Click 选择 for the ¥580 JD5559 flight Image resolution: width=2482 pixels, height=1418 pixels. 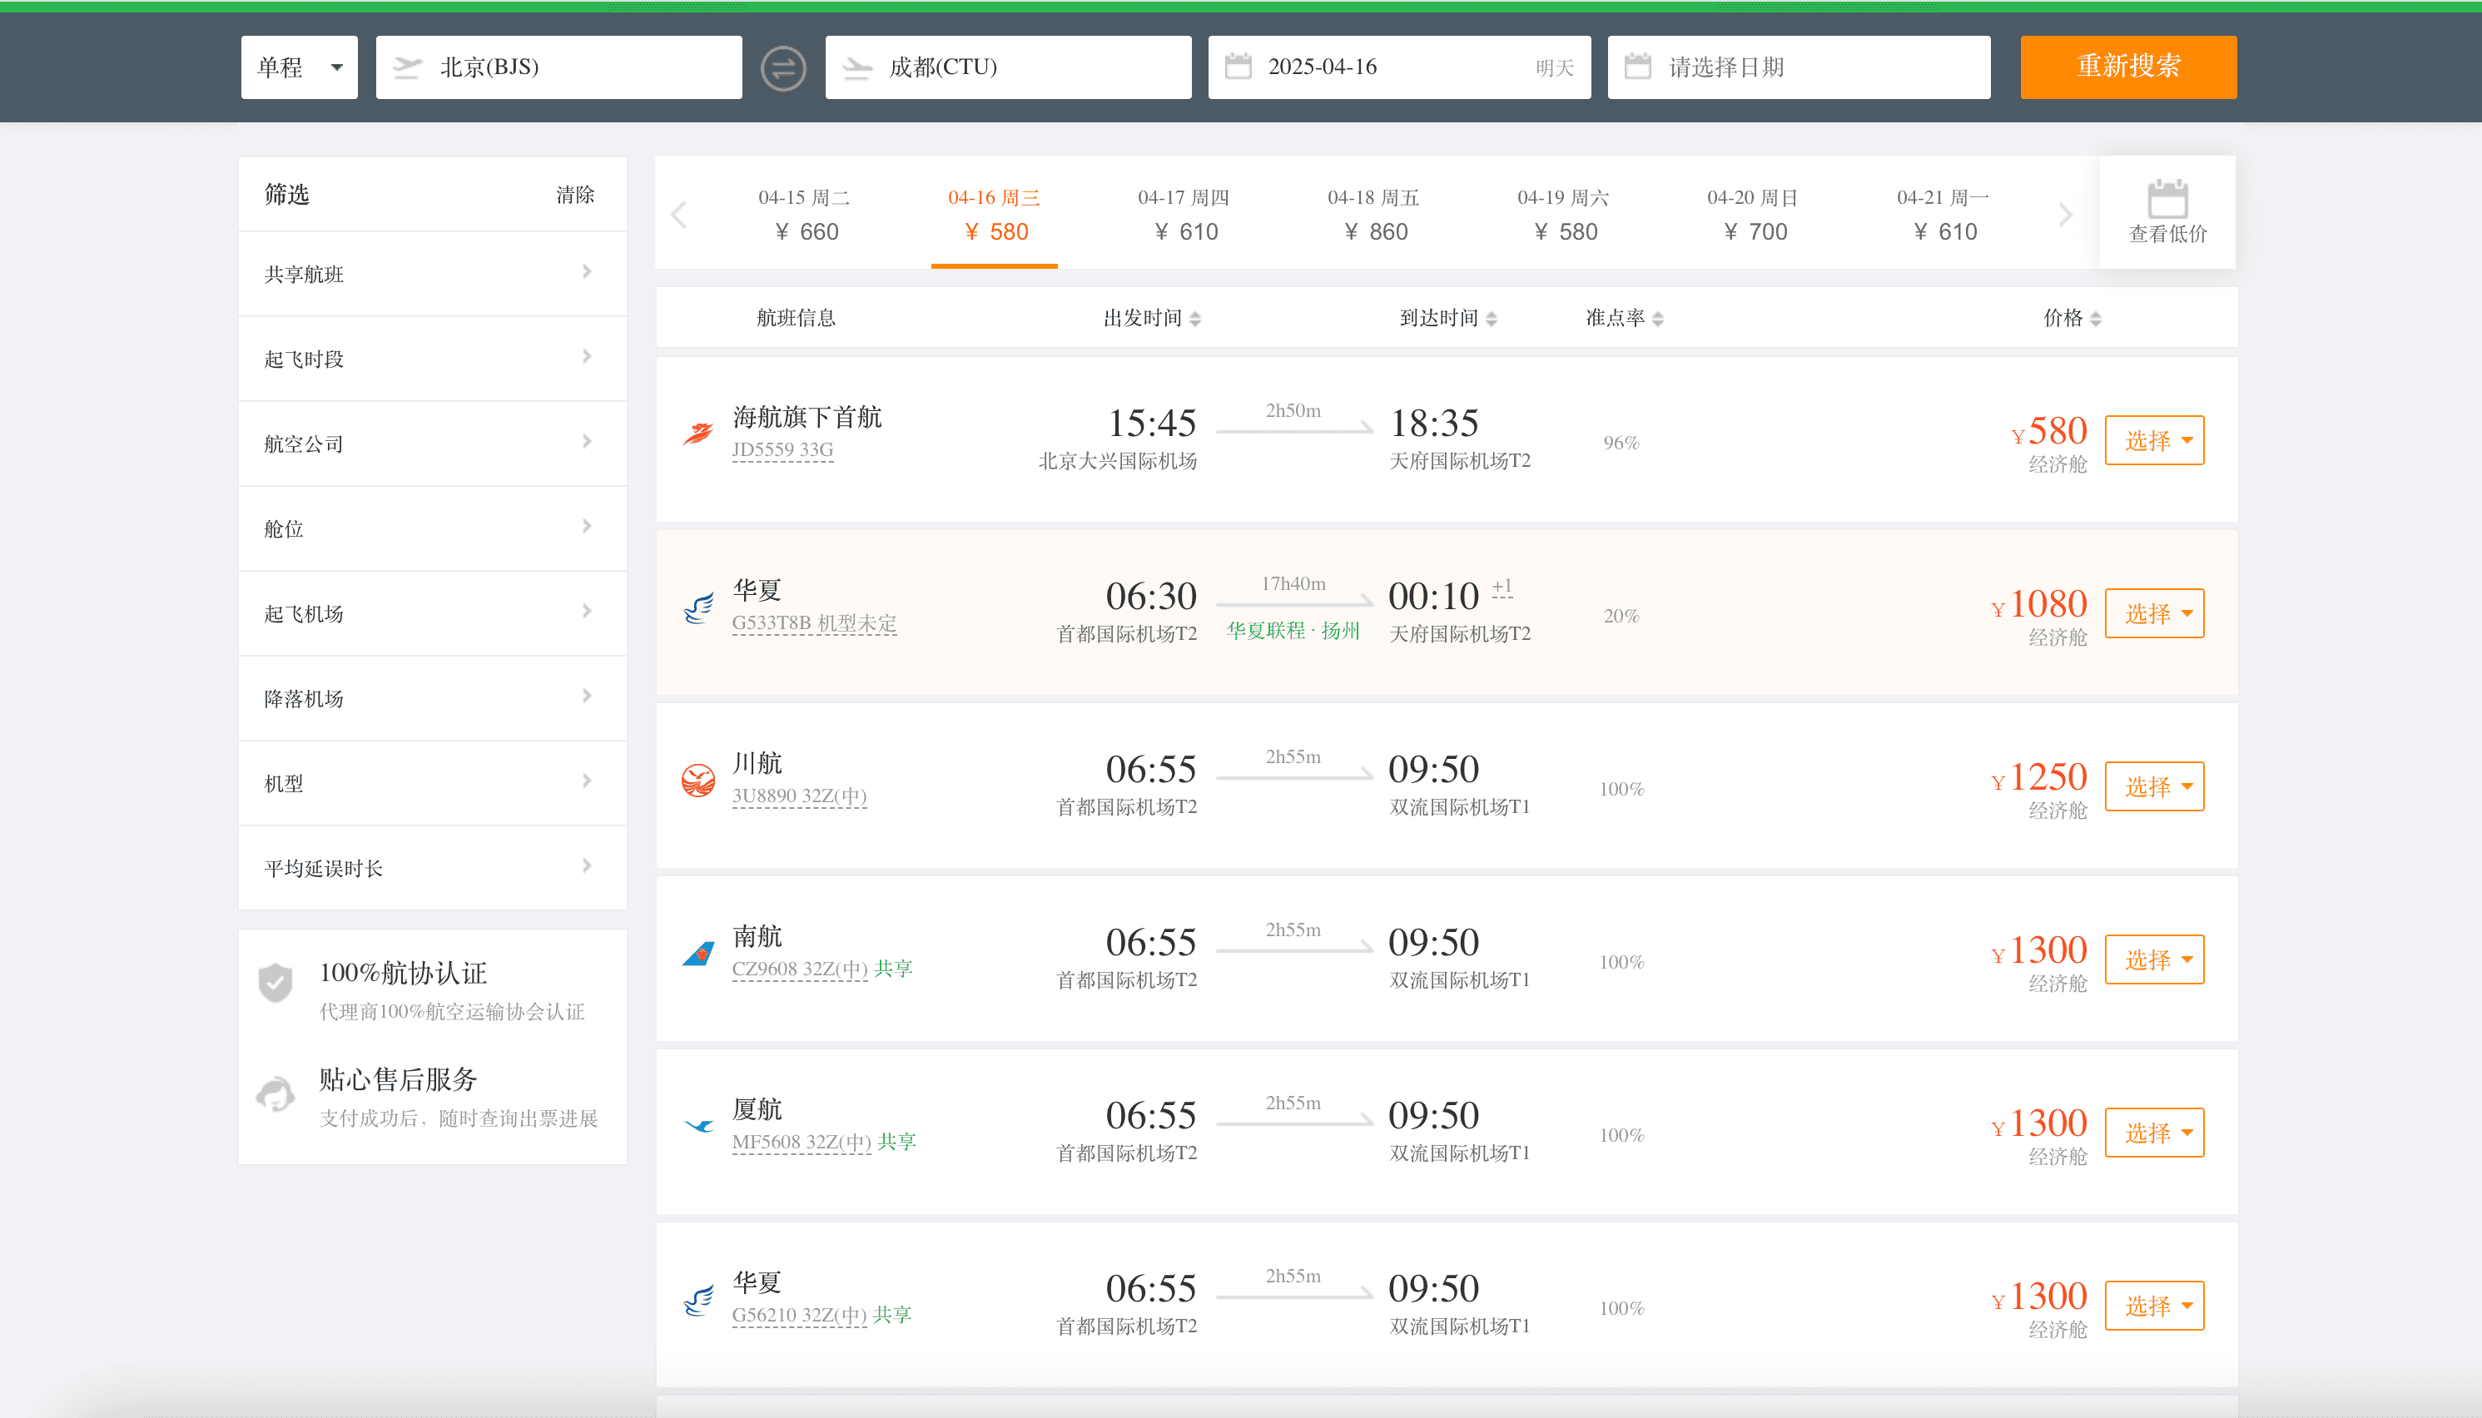click(2154, 440)
